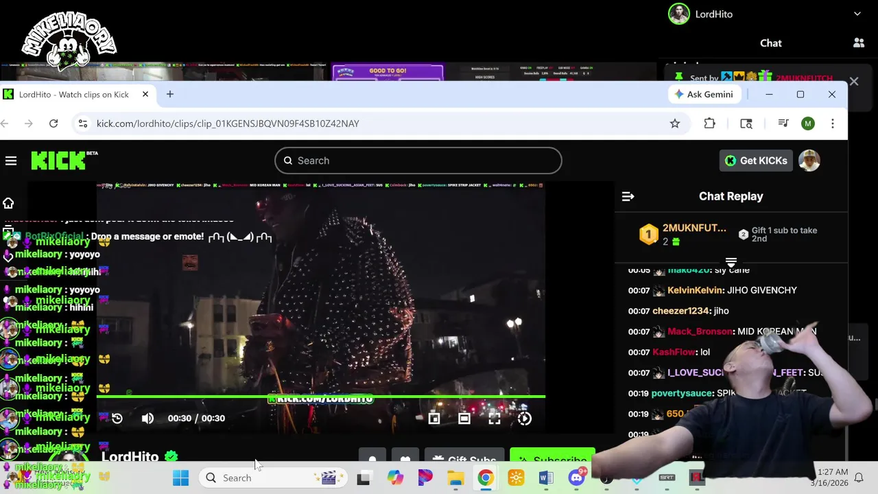Select the LordHito Watch clips tab
Image resolution: width=878 pixels, height=494 pixels.
[x=73, y=94]
